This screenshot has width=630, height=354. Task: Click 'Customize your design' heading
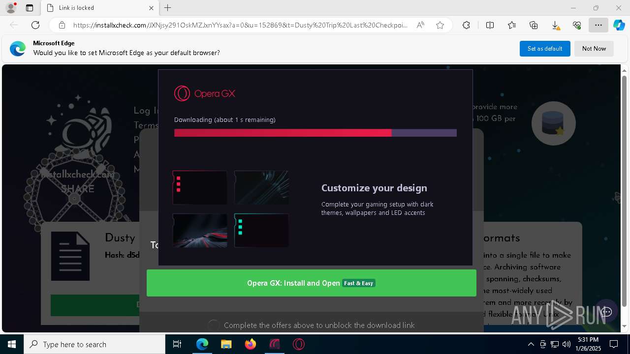374,188
